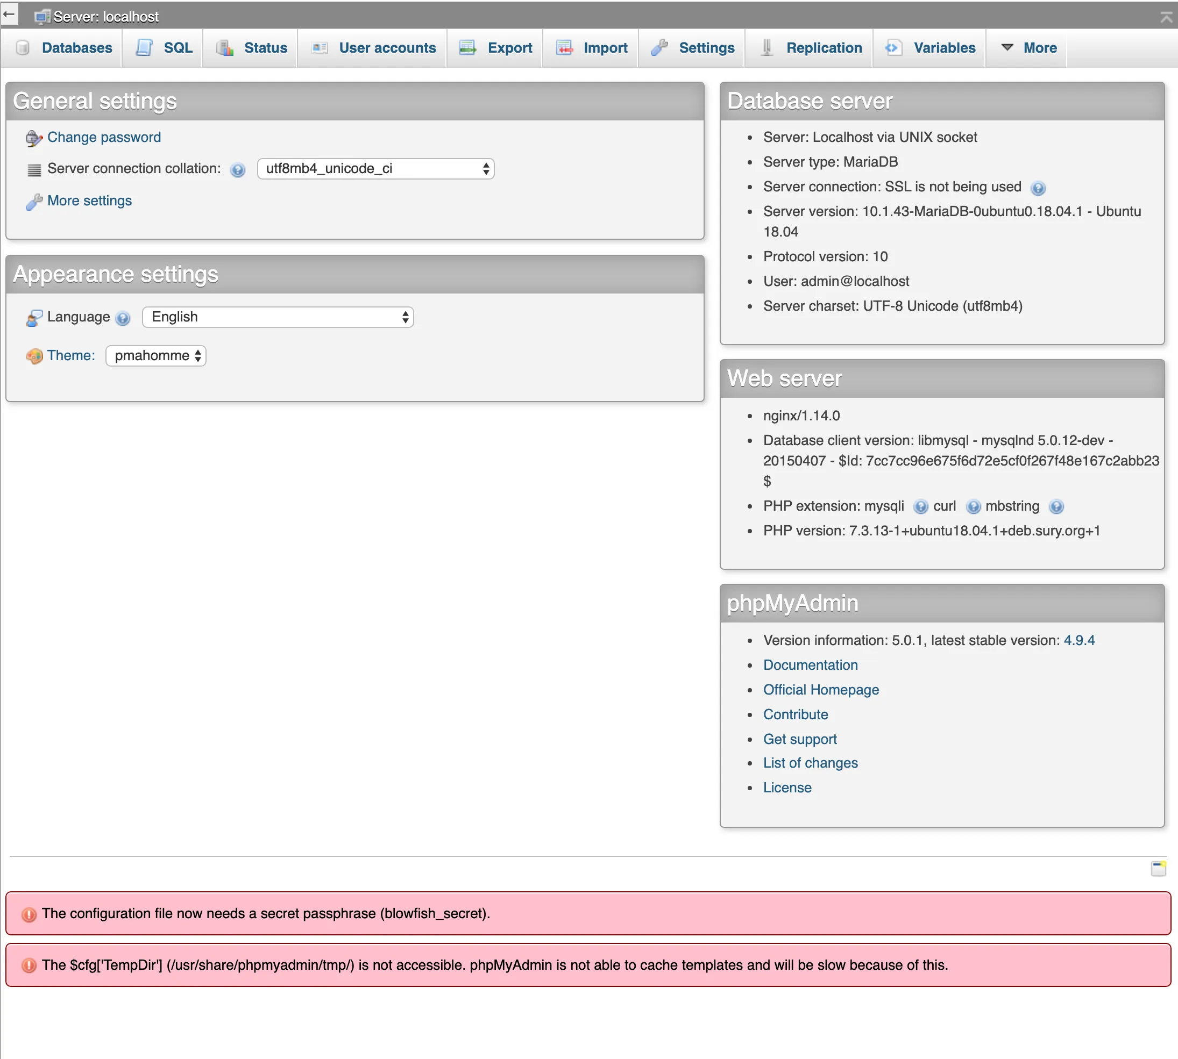Click the TempDir error warning icon
The width and height of the screenshot is (1178, 1059).
pyautogui.click(x=29, y=966)
